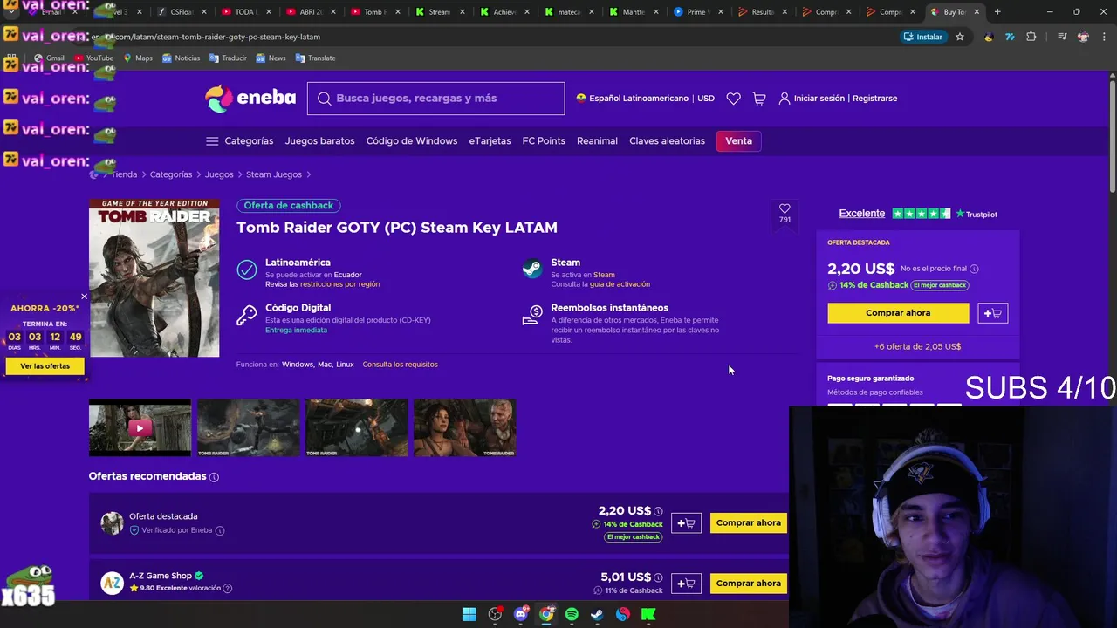
Task: Open new browser tab
Action: click(997, 12)
